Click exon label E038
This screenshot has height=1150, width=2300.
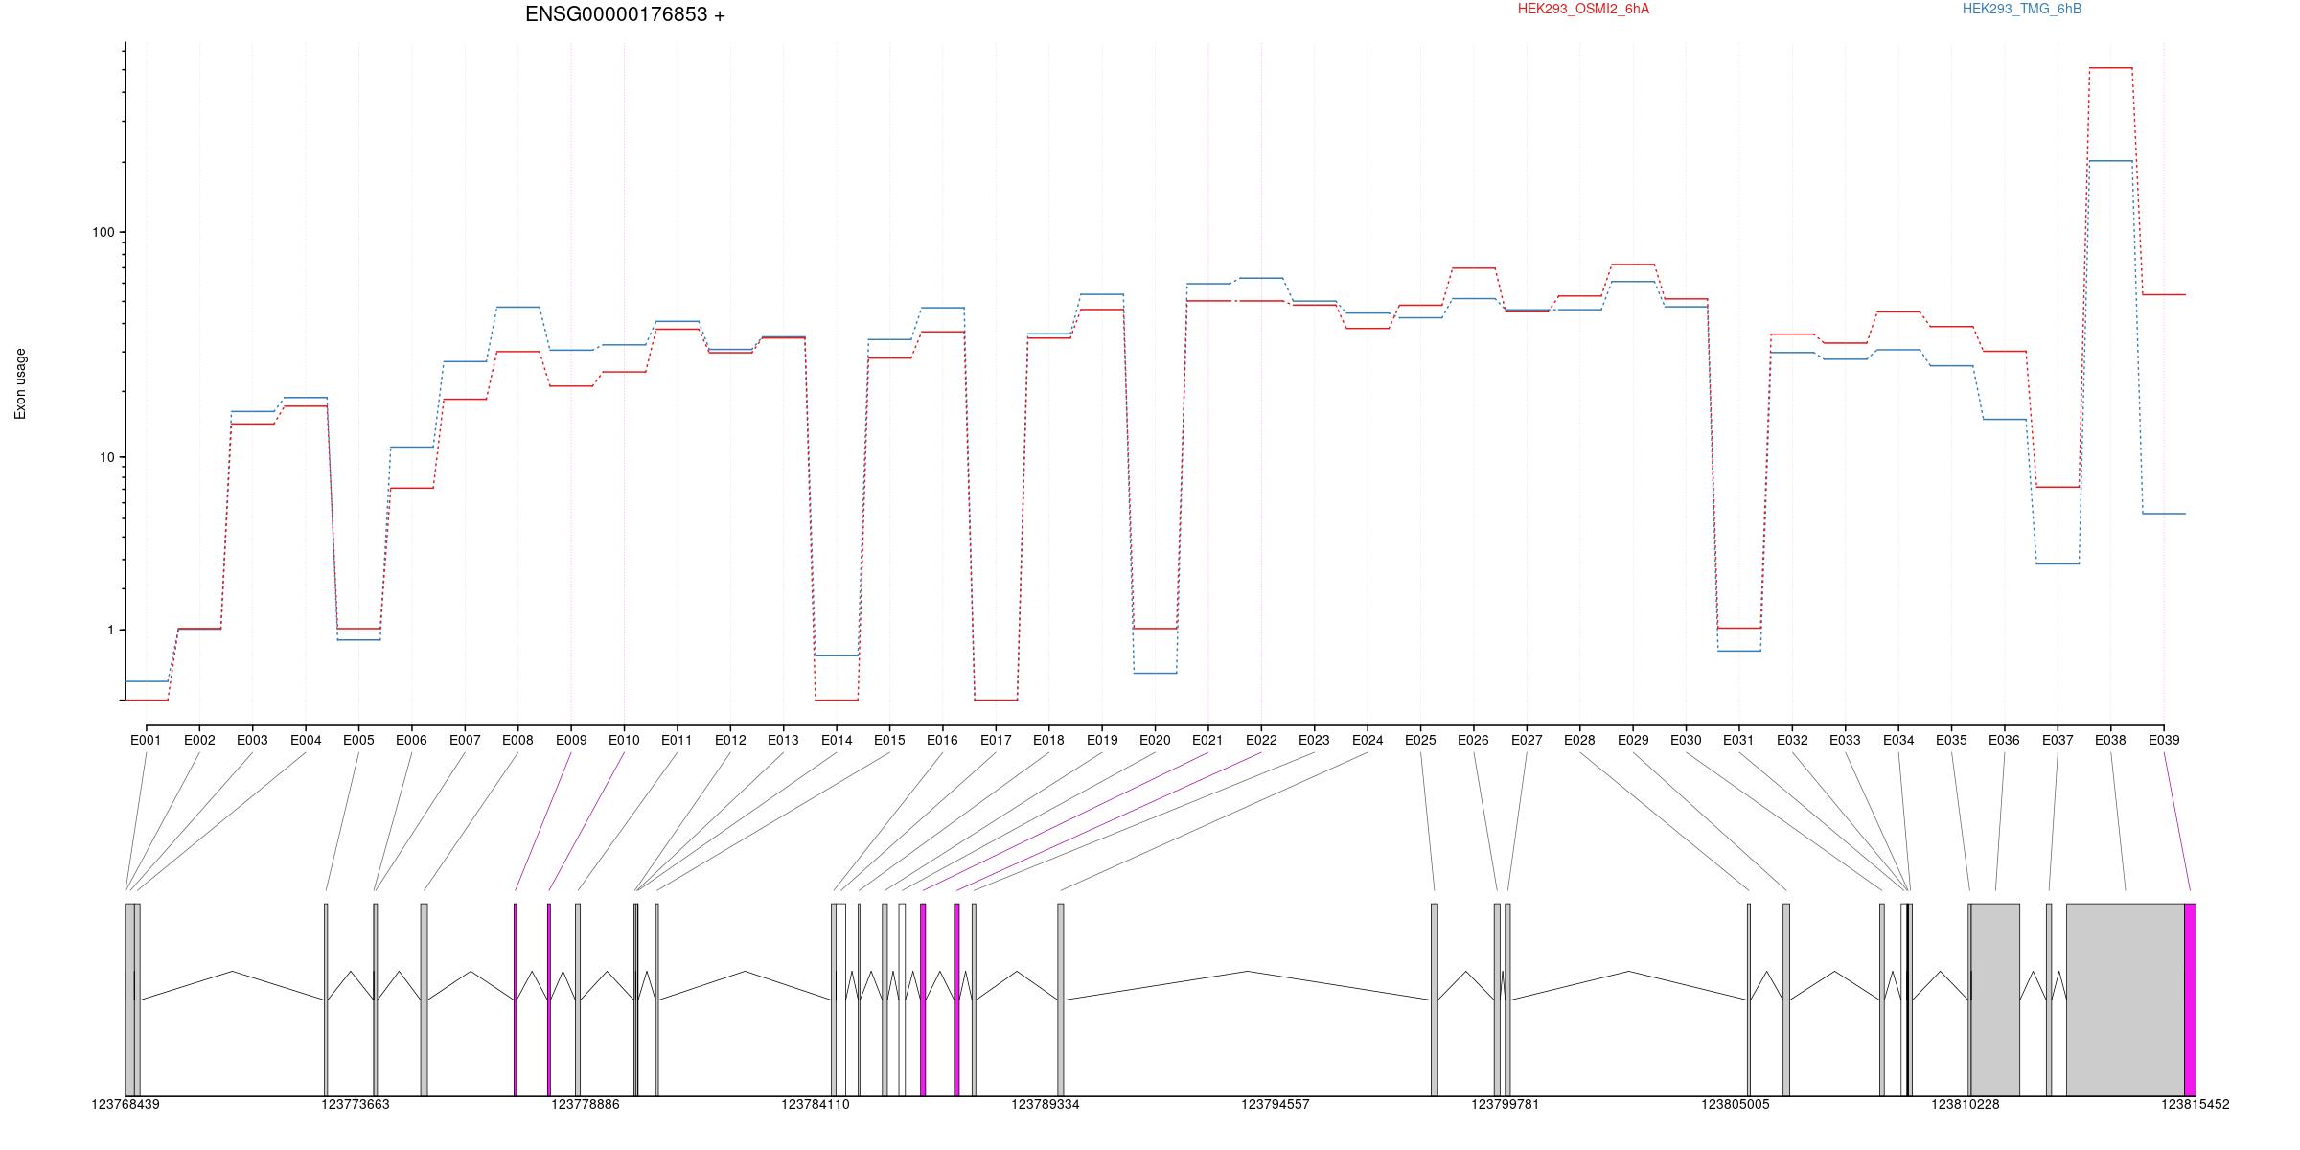coord(2110,740)
